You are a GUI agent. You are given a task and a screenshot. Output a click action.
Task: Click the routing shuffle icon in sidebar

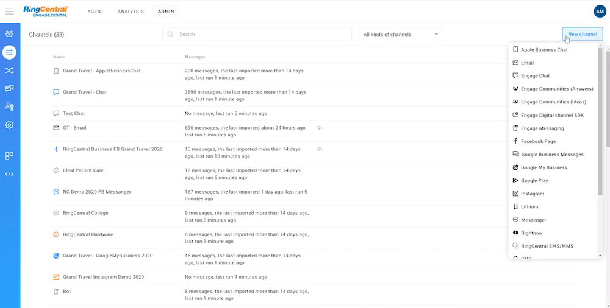click(x=9, y=71)
